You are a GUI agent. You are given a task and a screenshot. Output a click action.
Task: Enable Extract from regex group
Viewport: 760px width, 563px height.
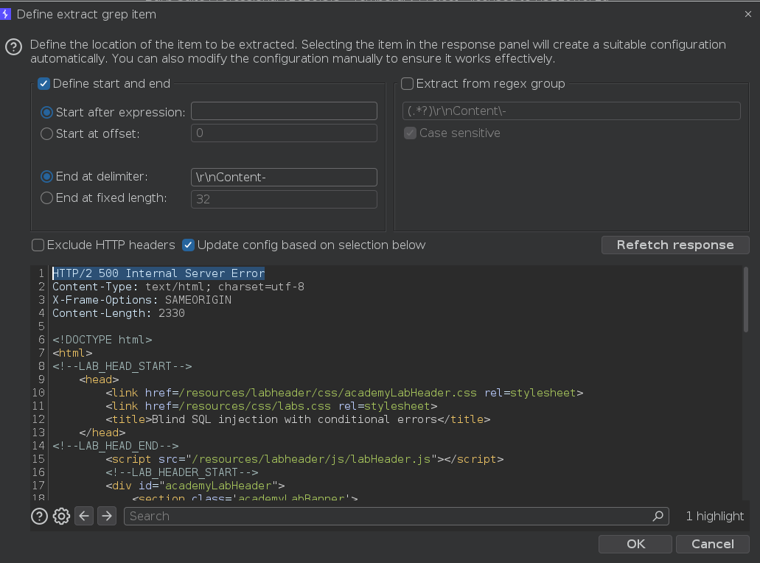click(x=407, y=83)
